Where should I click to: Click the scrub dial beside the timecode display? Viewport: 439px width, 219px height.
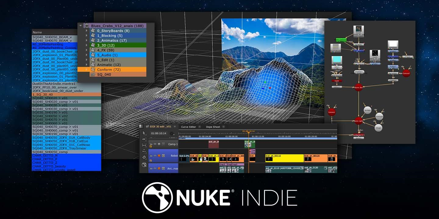[x=172, y=134]
